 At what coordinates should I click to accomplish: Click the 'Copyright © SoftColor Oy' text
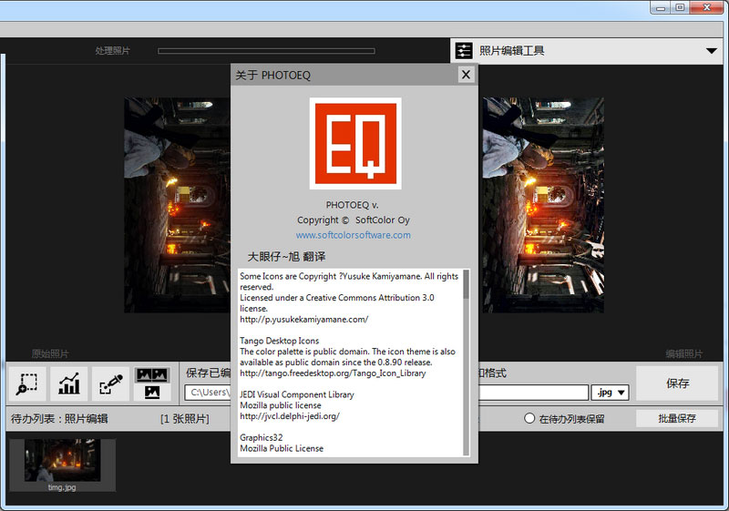pos(354,220)
